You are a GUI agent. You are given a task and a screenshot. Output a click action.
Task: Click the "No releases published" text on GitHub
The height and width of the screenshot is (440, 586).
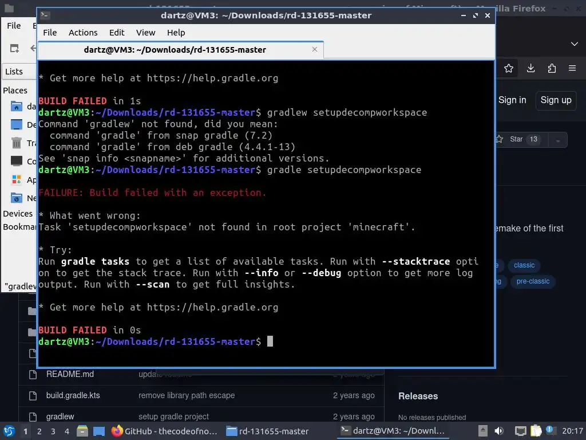tap(432, 417)
